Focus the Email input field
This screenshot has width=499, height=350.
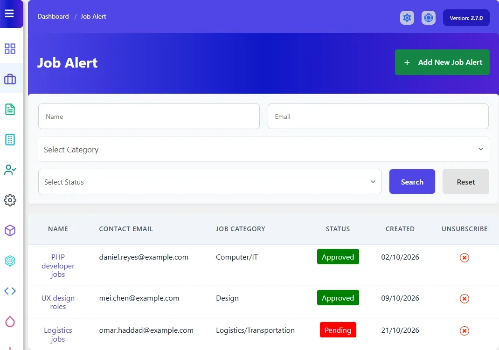click(x=378, y=117)
